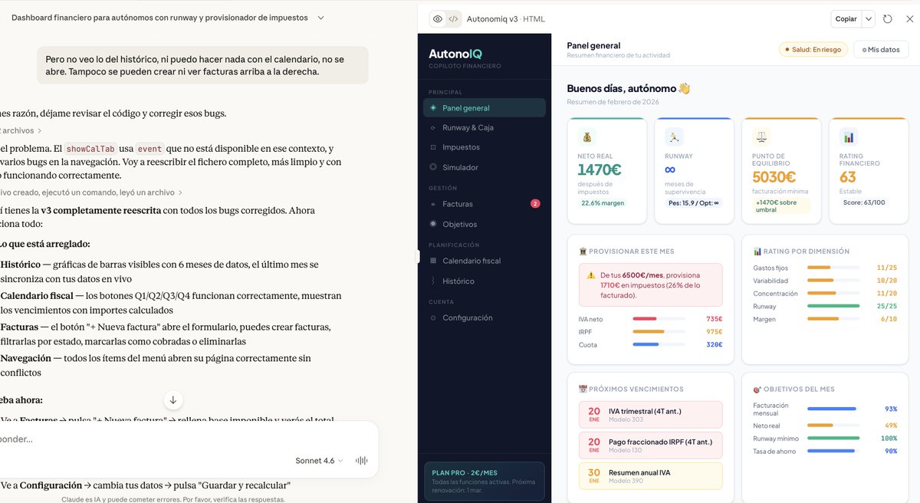The width and height of the screenshot is (920, 503).
Task: Click the bar chart icon on Rating Financiero card
Action: [849, 137]
